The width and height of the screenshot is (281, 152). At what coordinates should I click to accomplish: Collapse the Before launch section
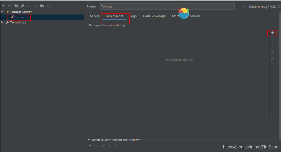click(89, 140)
